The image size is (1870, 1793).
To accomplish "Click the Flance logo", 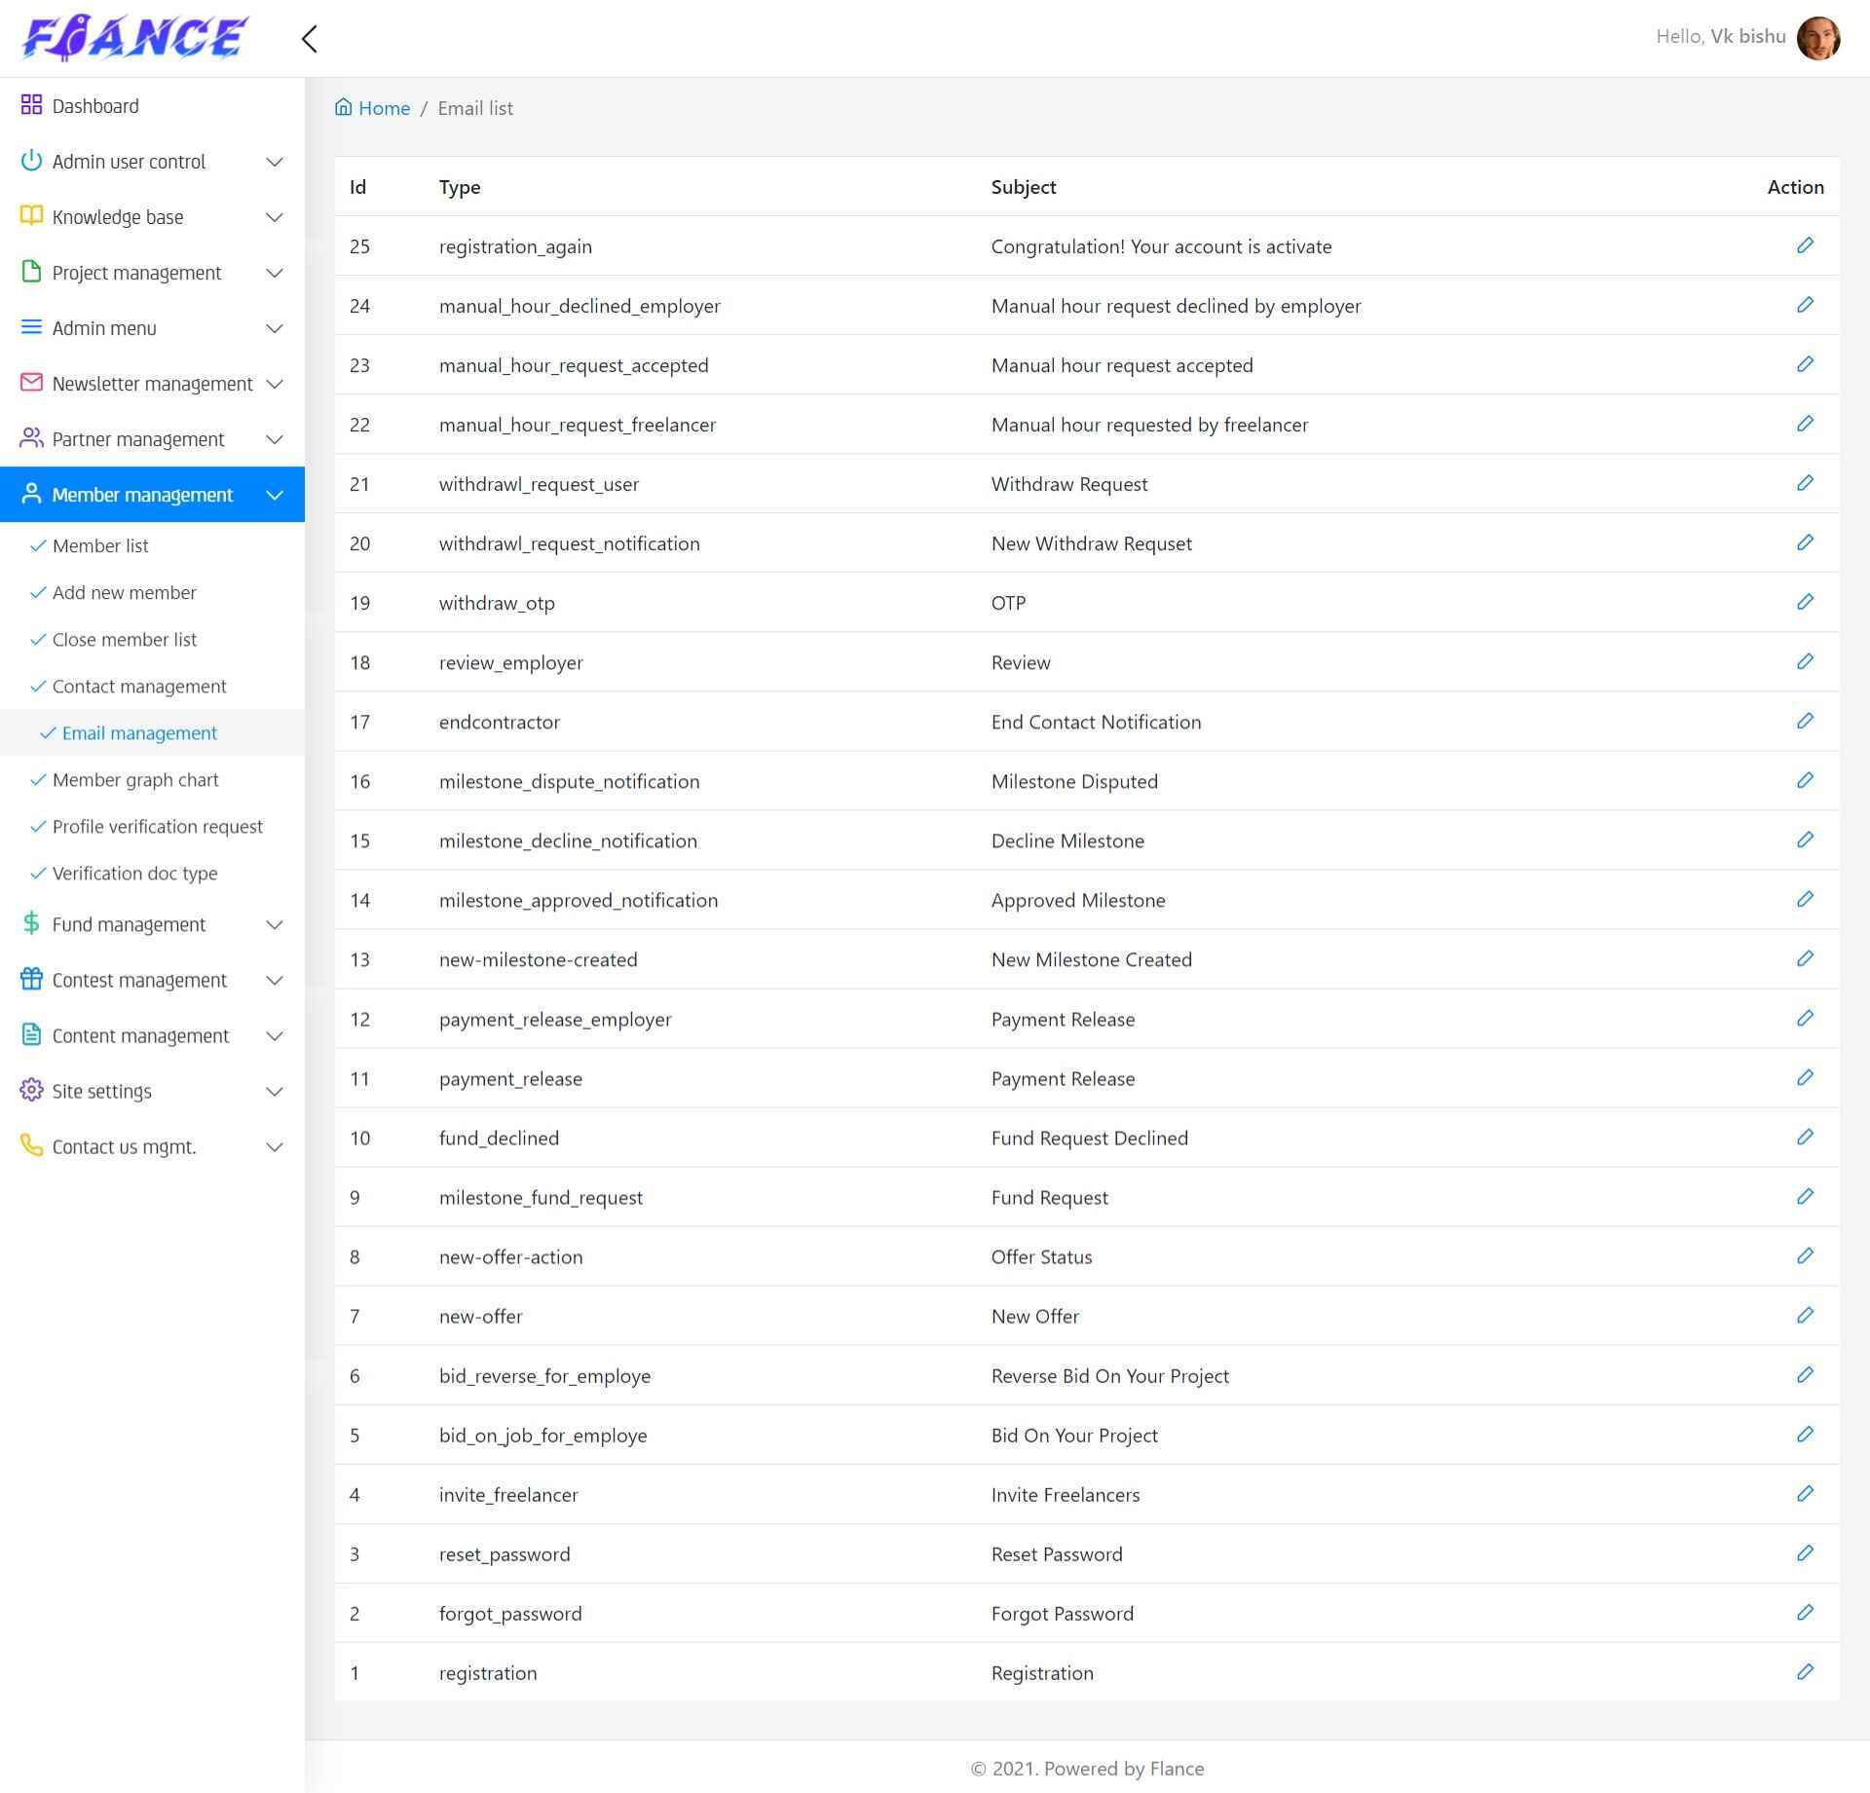I will tap(134, 39).
